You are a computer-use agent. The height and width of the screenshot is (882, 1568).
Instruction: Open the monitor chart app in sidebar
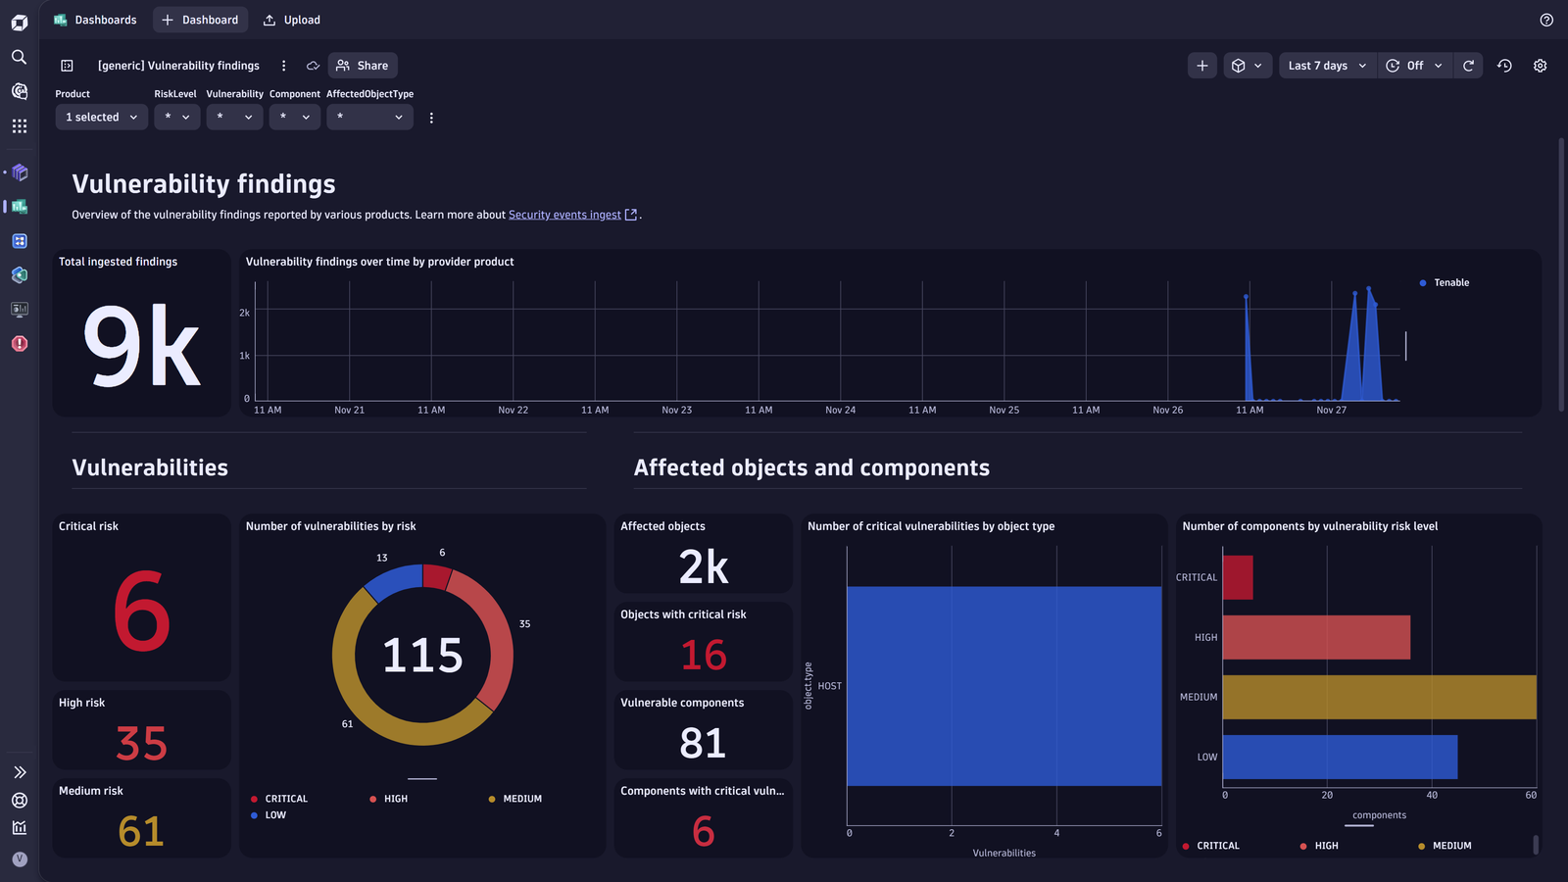20,310
